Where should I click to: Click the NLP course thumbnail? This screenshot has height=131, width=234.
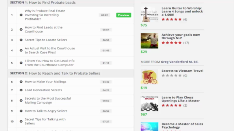click(x=150, y=41)
